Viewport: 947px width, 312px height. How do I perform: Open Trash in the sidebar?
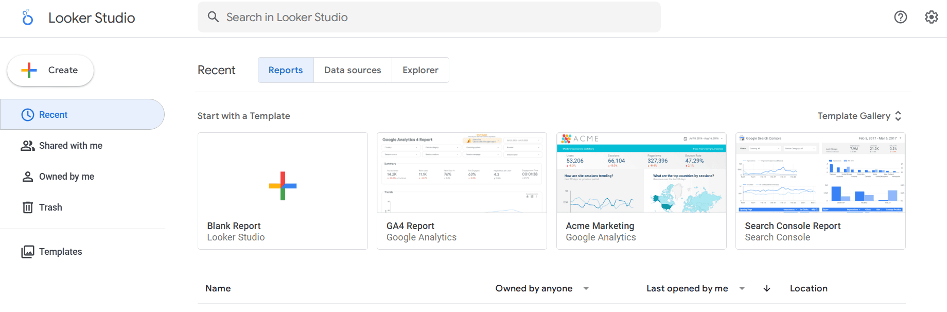pos(82,207)
